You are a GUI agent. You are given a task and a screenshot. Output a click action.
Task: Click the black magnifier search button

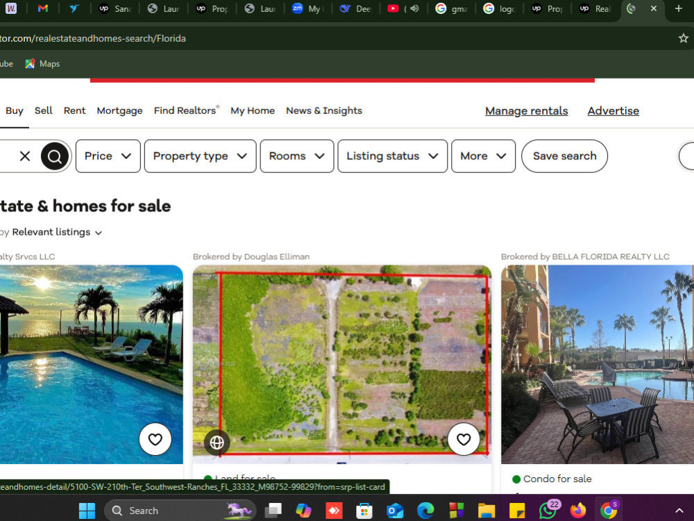(x=54, y=156)
